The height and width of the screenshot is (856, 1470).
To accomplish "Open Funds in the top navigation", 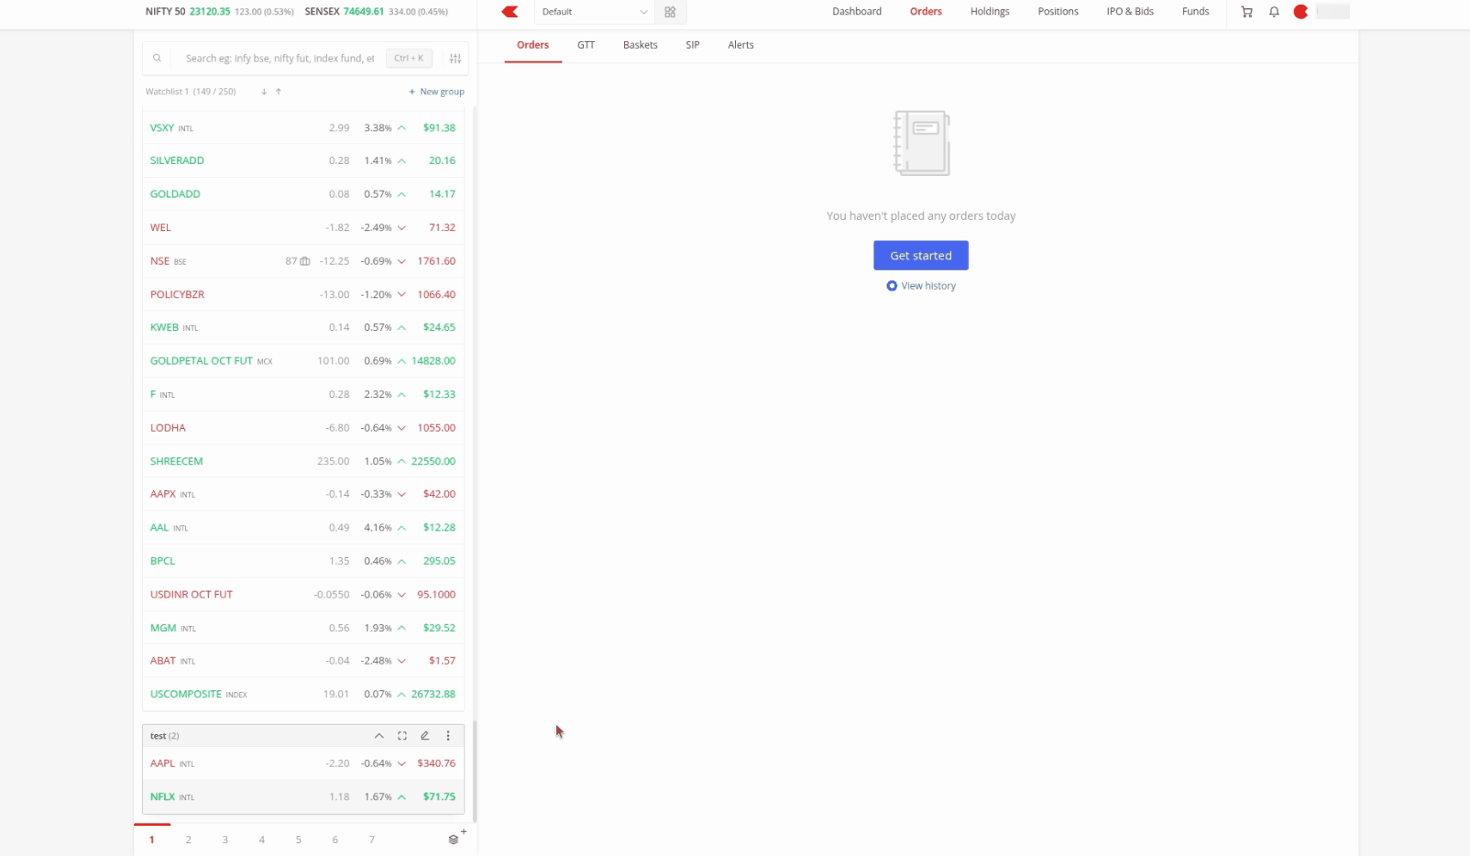I will pyautogui.click(x=1196, y=12).
